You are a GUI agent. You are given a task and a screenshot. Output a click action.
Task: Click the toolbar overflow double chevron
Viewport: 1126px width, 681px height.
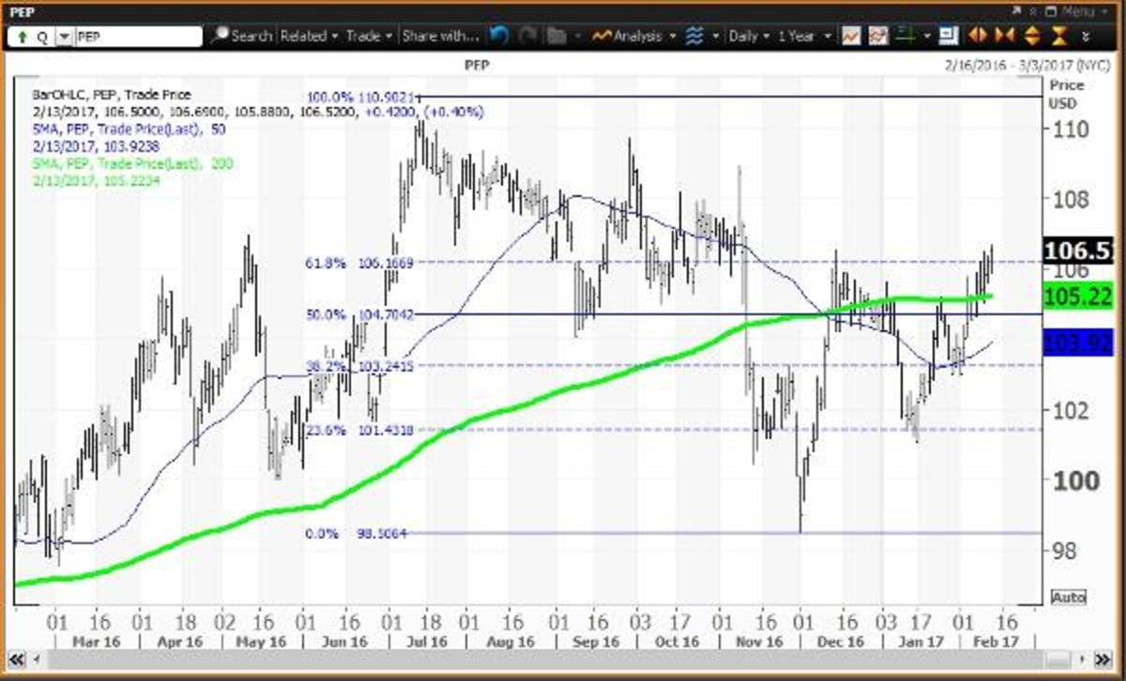1086,38
